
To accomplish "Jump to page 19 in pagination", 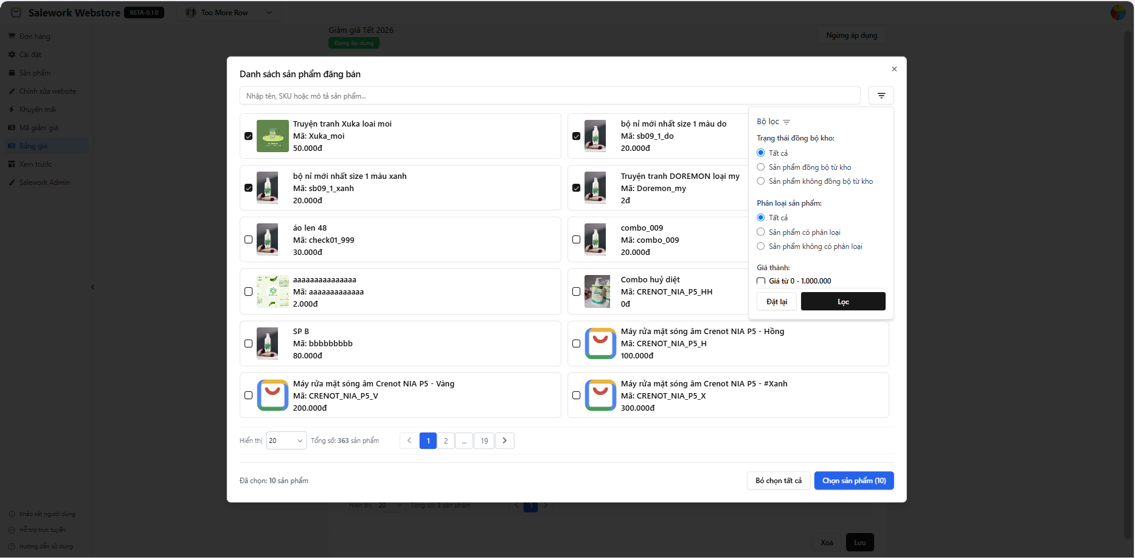I will (x=484, y=441).
